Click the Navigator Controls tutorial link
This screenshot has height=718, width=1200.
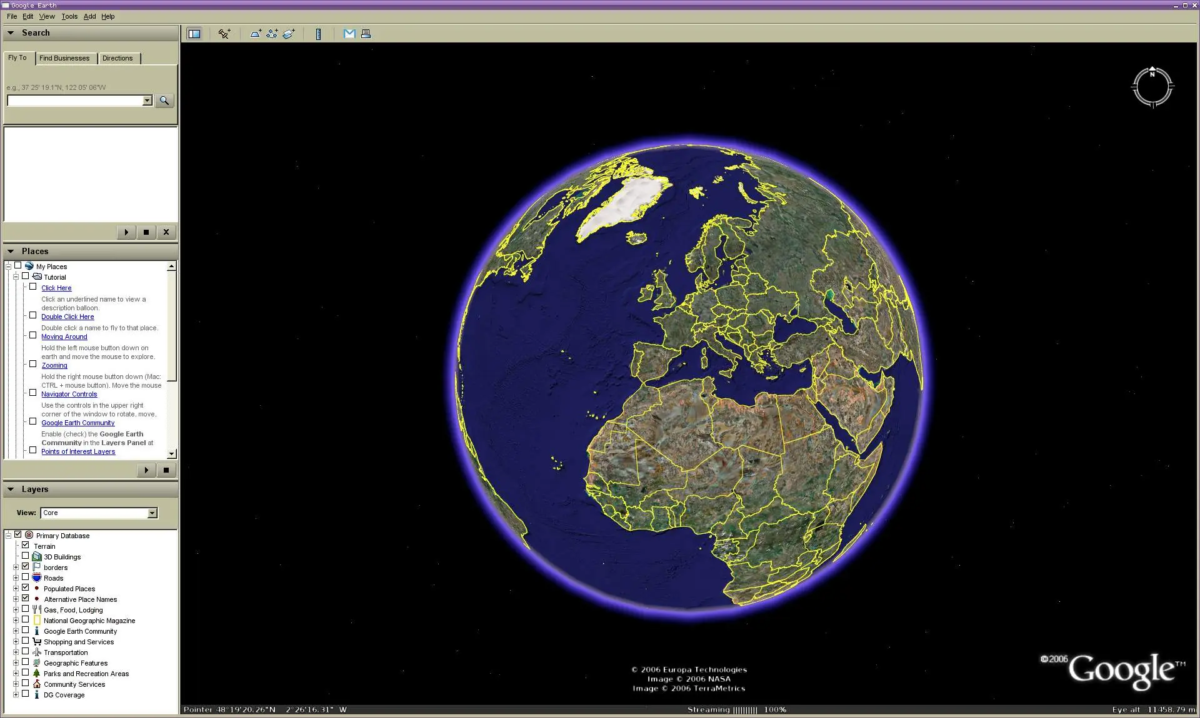69,394
